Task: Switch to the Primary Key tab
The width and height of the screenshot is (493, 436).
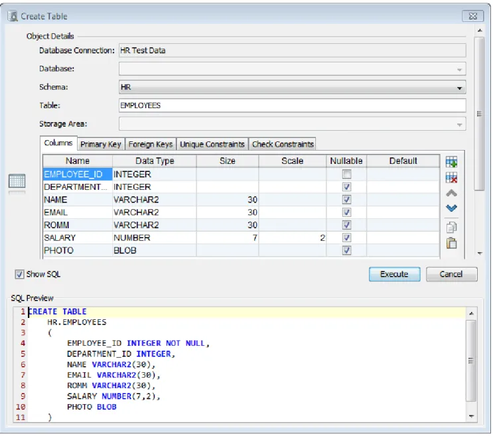Action: [101, 144]
